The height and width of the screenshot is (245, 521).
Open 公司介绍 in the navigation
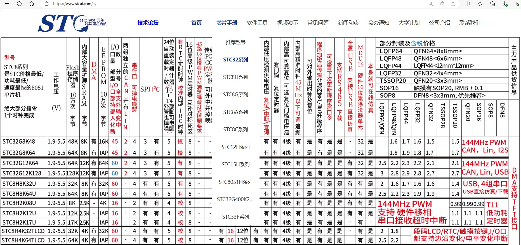click(440, 23)
